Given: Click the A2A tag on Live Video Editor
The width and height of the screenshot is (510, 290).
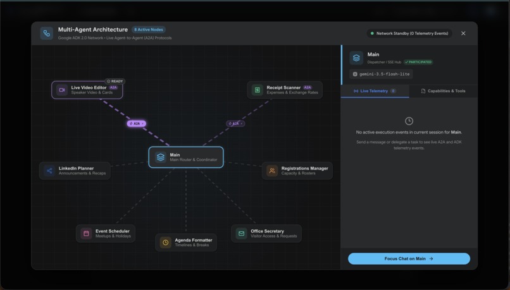Looking at the screenshot, I should pos(113,87).
